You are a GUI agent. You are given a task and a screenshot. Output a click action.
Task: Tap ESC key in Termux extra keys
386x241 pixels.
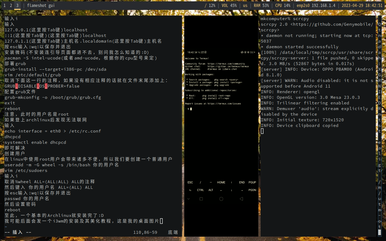point(190,182)
